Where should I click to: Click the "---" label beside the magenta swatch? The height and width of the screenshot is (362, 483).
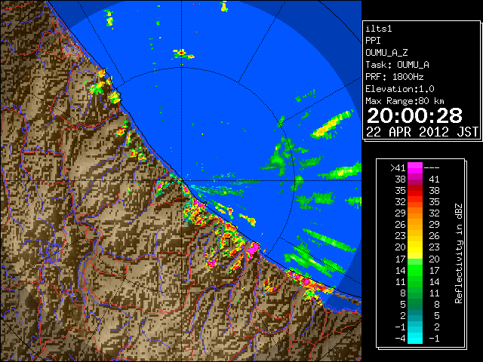coord(432,168)
